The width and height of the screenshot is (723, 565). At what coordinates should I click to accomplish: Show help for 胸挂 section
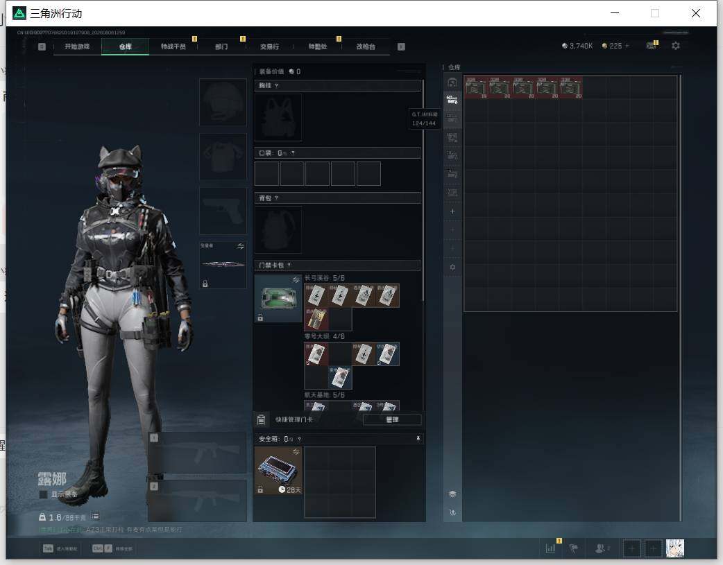coord(276,86)
